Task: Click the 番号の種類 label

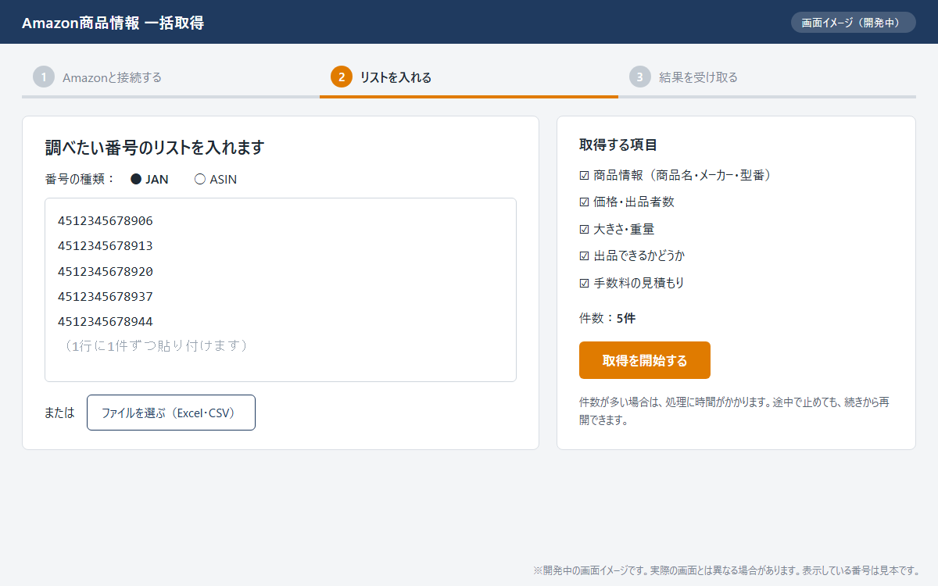Action: coord(81,179)
